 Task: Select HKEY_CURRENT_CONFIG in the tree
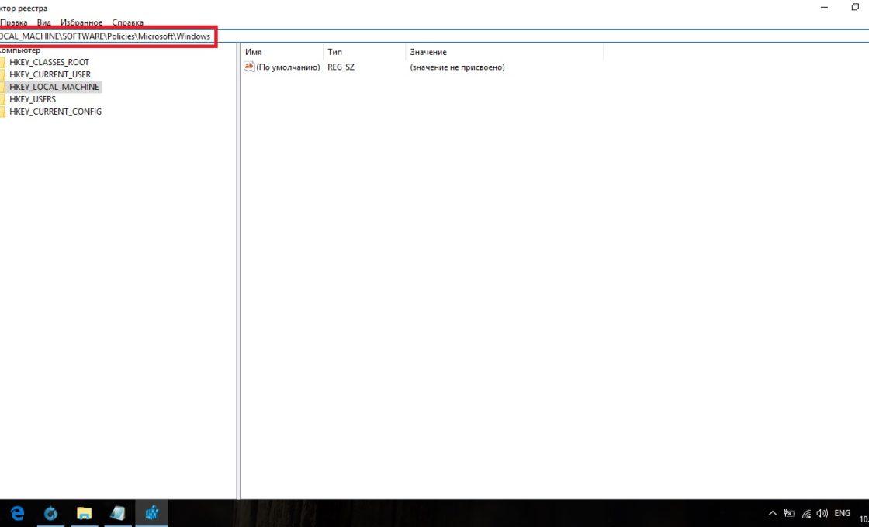tap(55, 112)
